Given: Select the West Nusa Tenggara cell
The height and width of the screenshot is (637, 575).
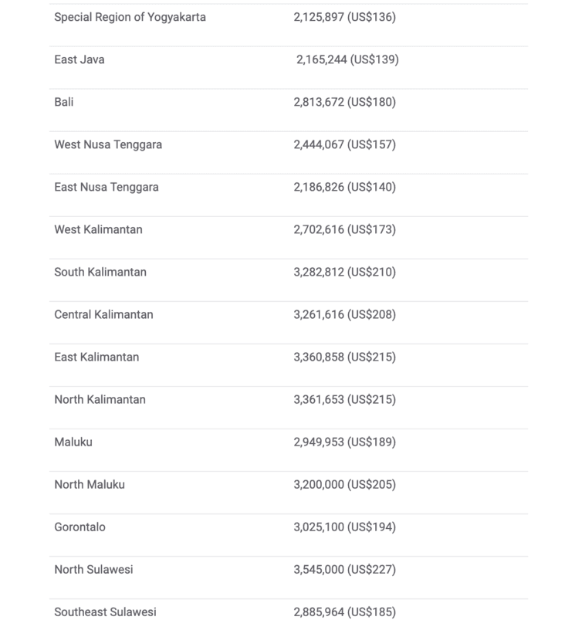Looking at the screenshot, I should [108, 144].
